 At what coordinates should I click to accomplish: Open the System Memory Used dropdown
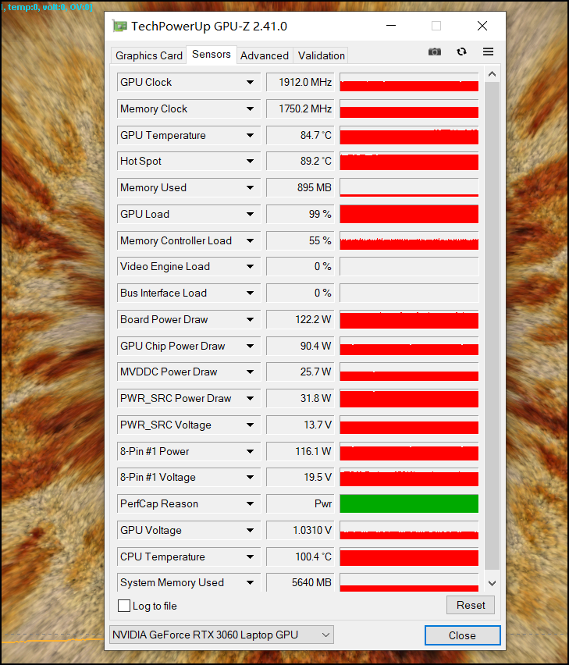pyautogui.click(x=250, y=583)
